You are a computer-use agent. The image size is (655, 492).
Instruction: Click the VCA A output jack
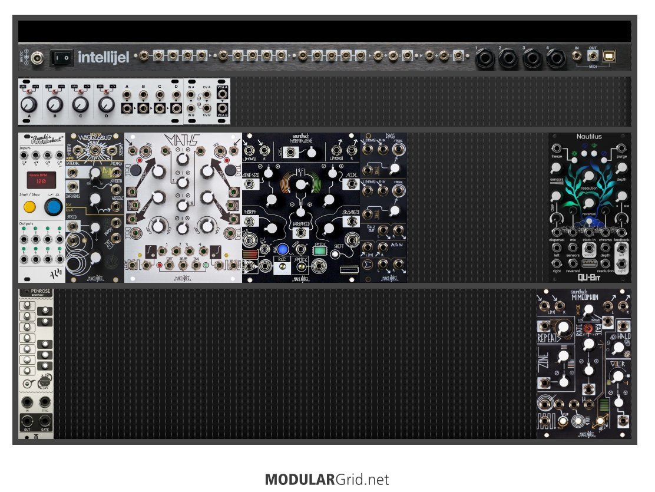[223, 94]
